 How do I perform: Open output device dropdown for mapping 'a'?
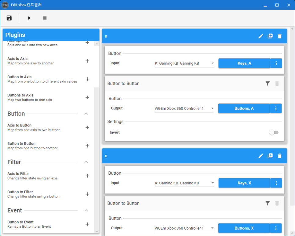[x=184, y=108]
